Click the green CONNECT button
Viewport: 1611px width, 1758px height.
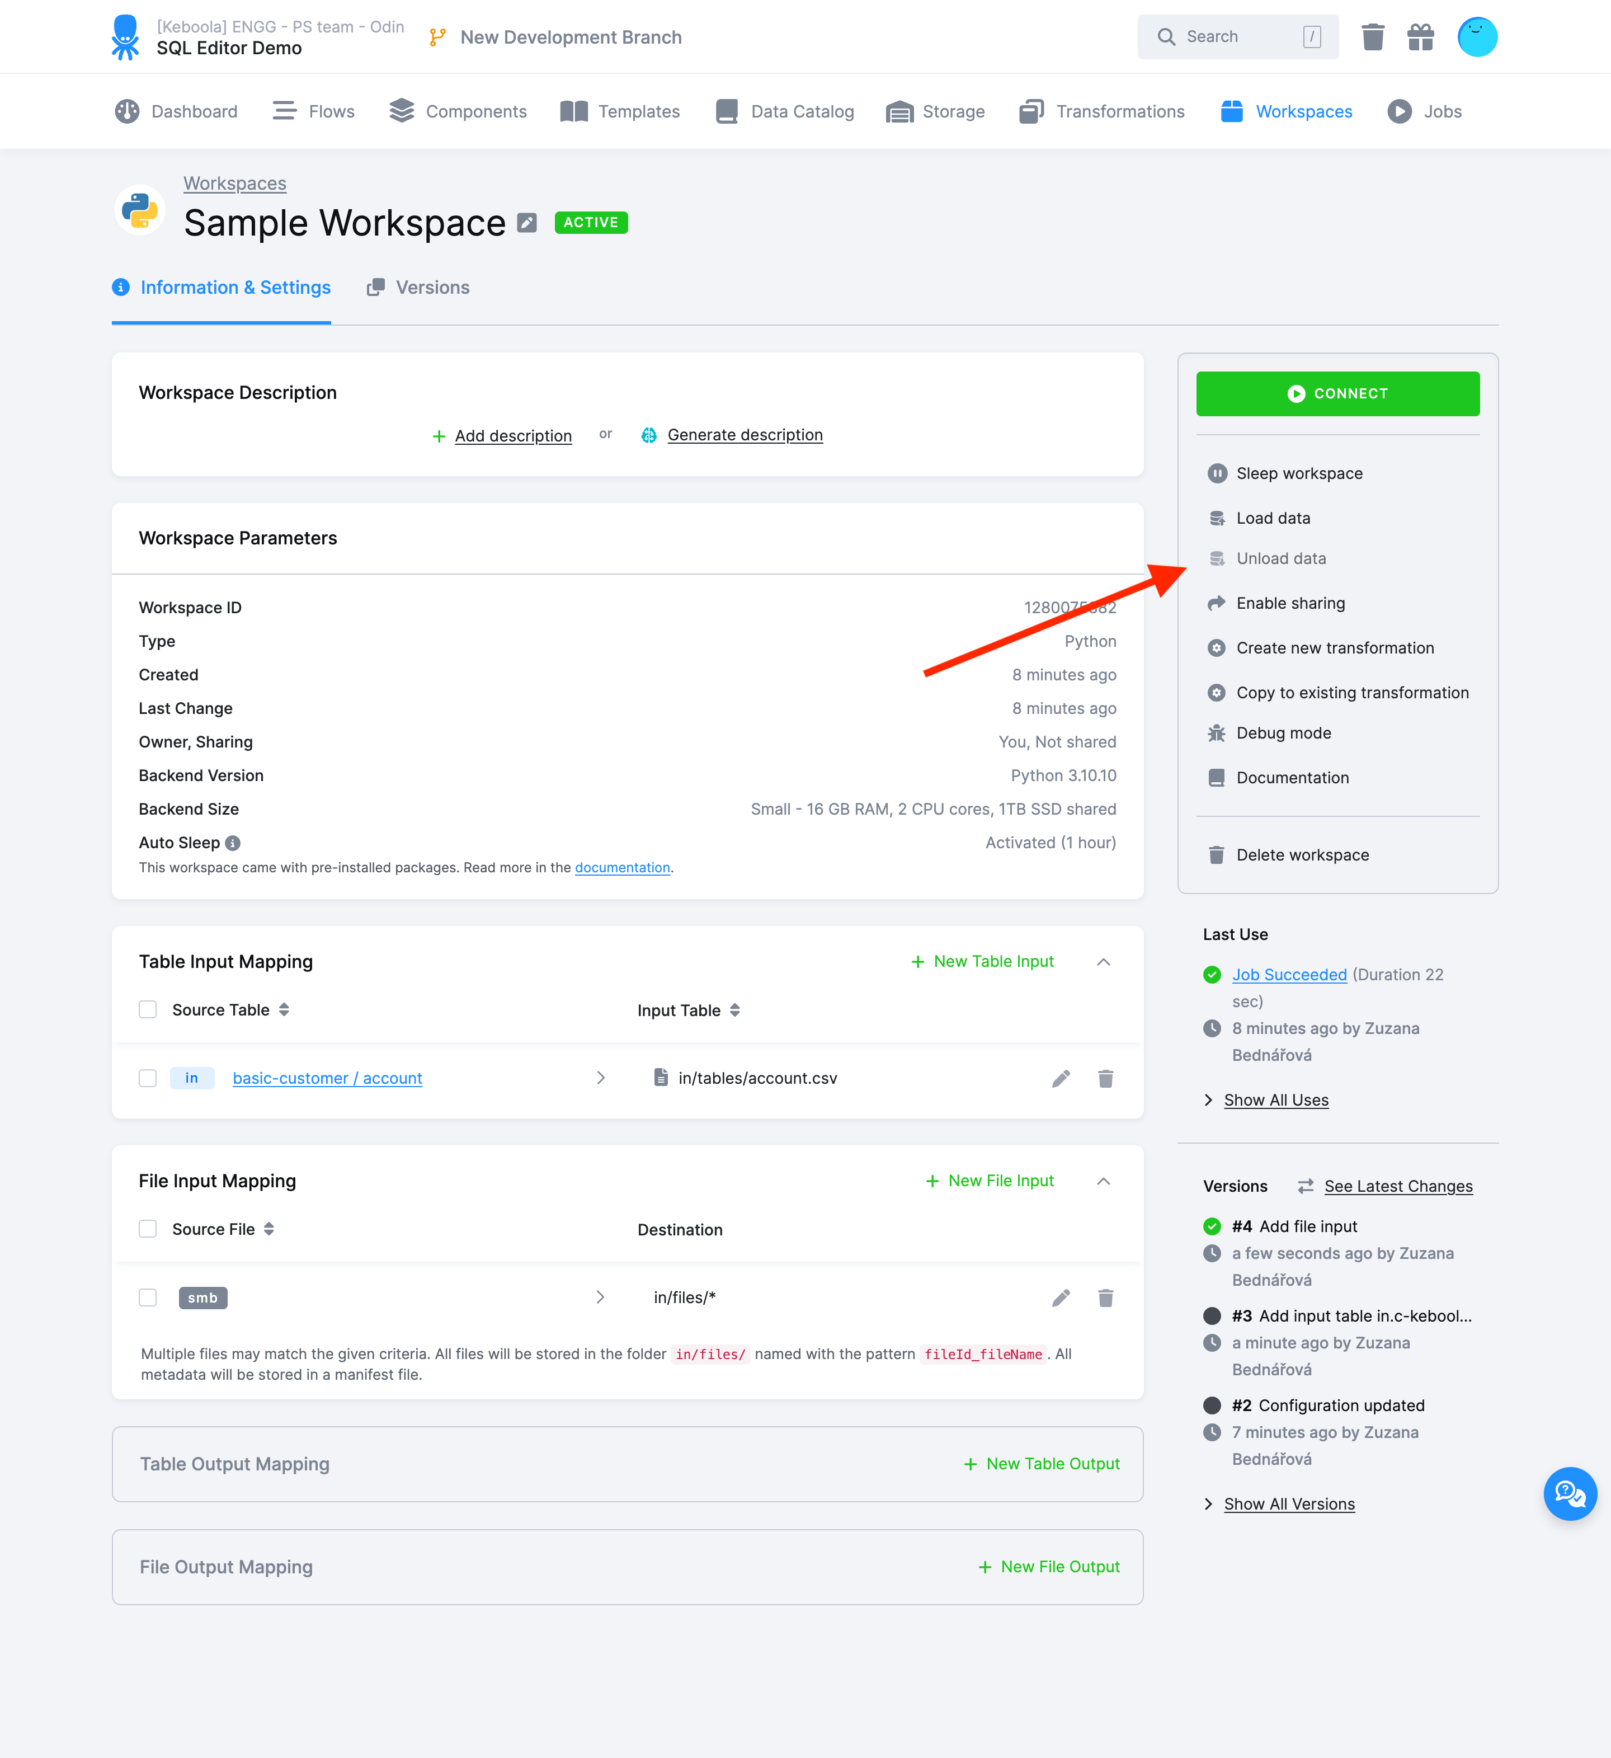click(x=1337, y=393)
